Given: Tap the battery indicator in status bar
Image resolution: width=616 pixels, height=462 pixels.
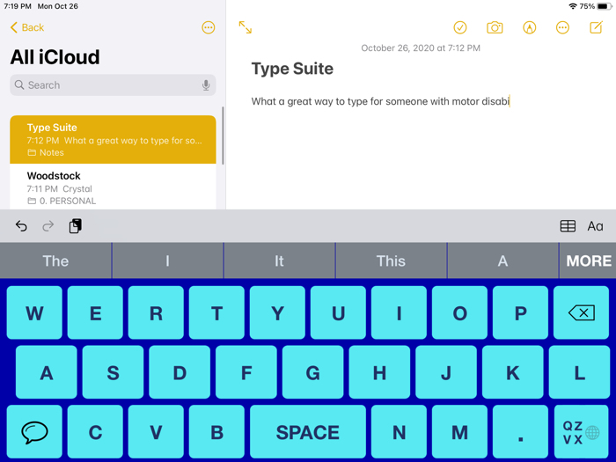Looking at the screenshot, I should 605,6.
